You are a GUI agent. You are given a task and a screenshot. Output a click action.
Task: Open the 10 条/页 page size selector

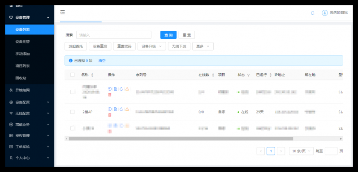click(x=301, y=151)
